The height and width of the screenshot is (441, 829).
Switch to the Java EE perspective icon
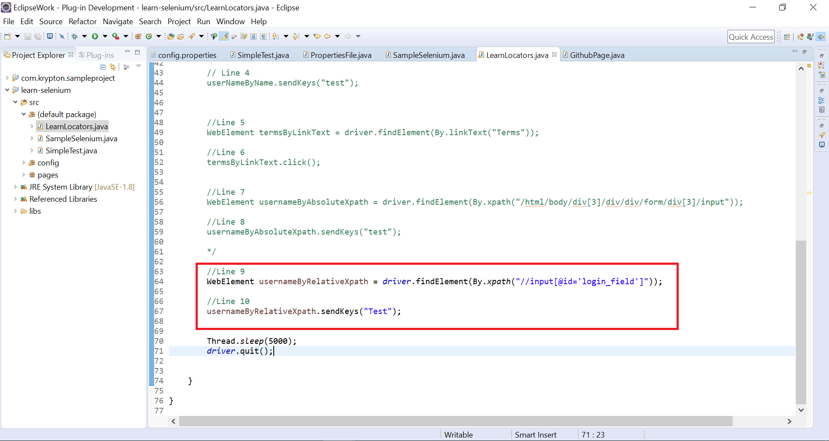click(x=801, y=37)
